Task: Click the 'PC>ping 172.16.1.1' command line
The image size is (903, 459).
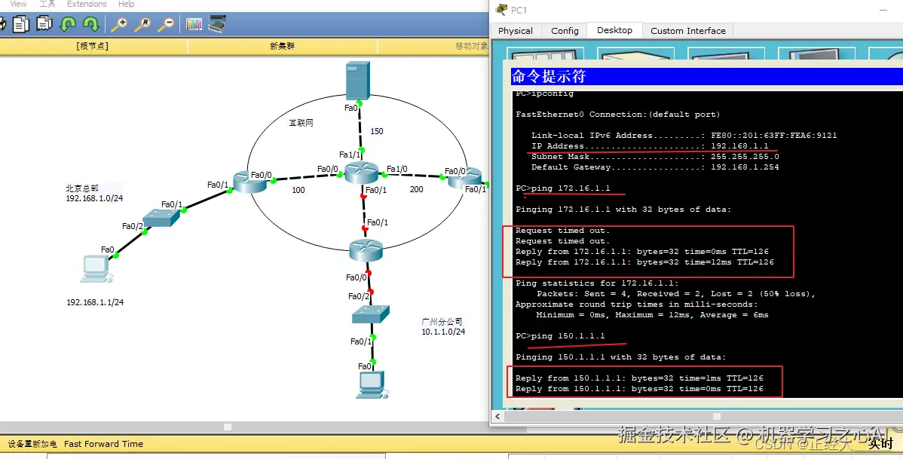Action: coord(562,188)
